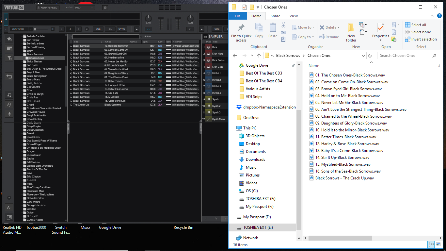Show video files with film icon

click(9, 105)
